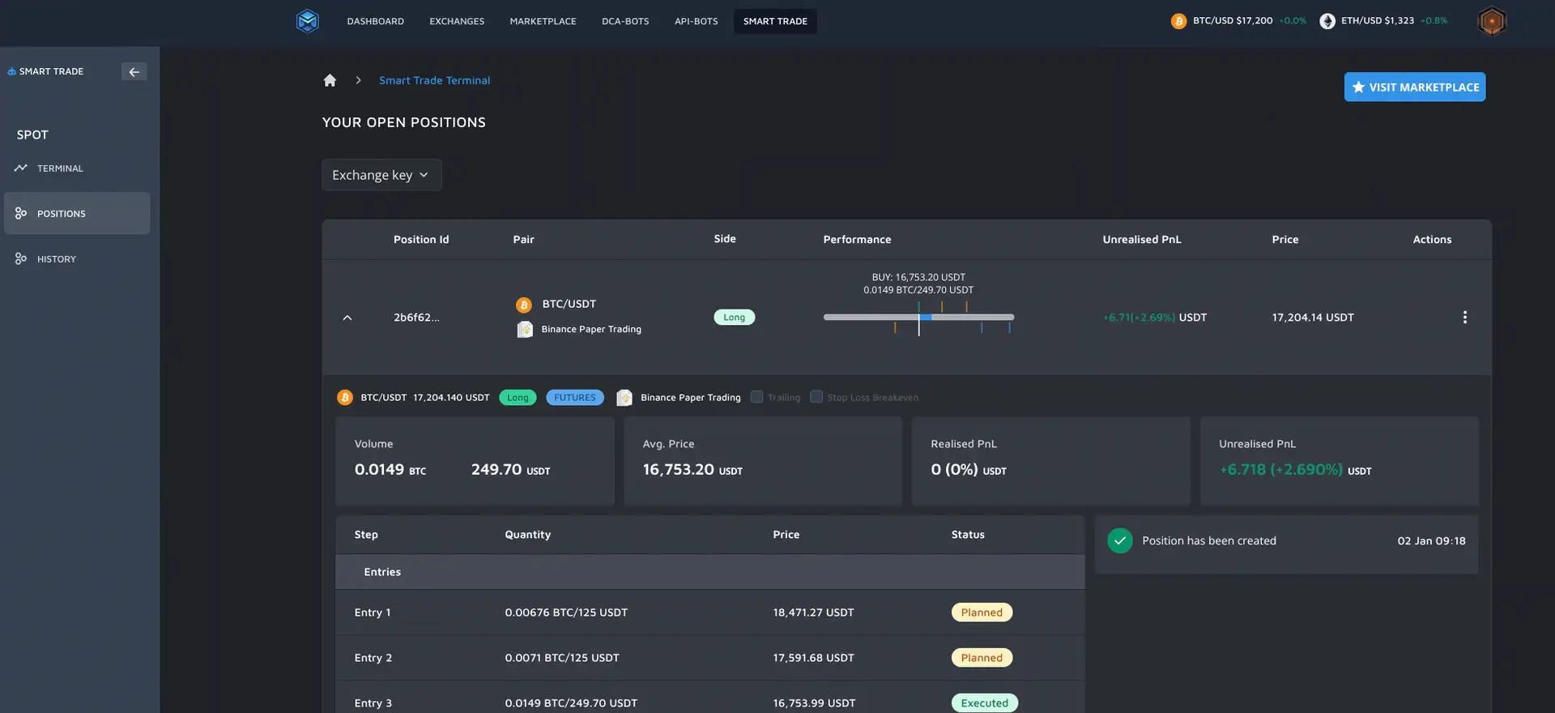Image resolution: width=1555 pixels, height=713 pixels.
Task: Open the user profile avatar
Action: click(x=1491, y=21)
